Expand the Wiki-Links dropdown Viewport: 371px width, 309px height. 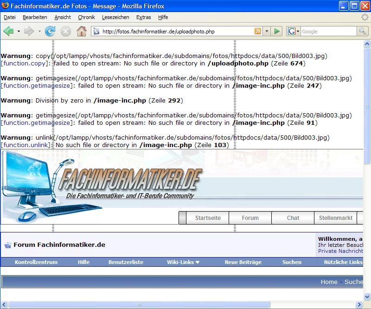183,262
